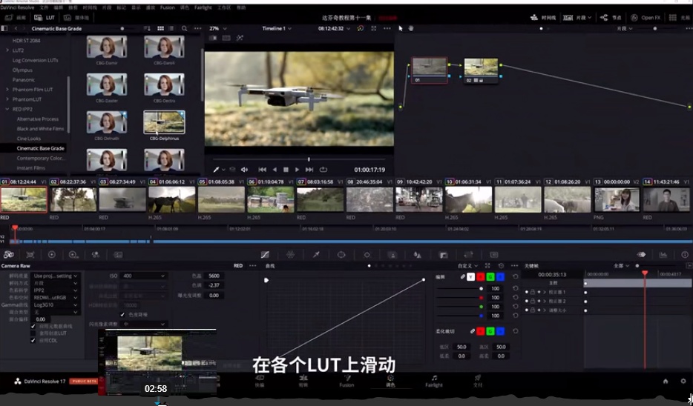The height and width of the screenshot is (406, 693).
Task: Open the Motion Effects palette icon
Action: point(118,255)
